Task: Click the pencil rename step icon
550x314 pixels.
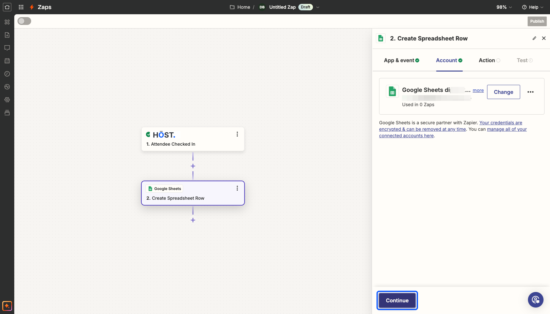Action: (x=534, y=38)
